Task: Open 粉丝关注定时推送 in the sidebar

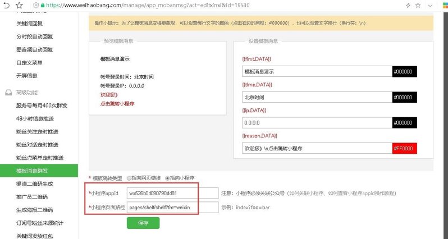Action: pyautogui.click(x=37, y=132)
